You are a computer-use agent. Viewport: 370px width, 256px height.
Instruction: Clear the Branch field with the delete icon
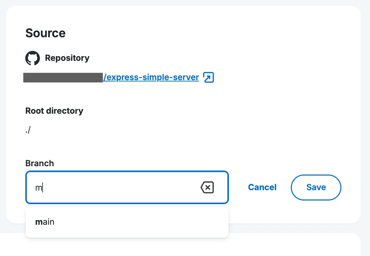click(x=207, y=188)
